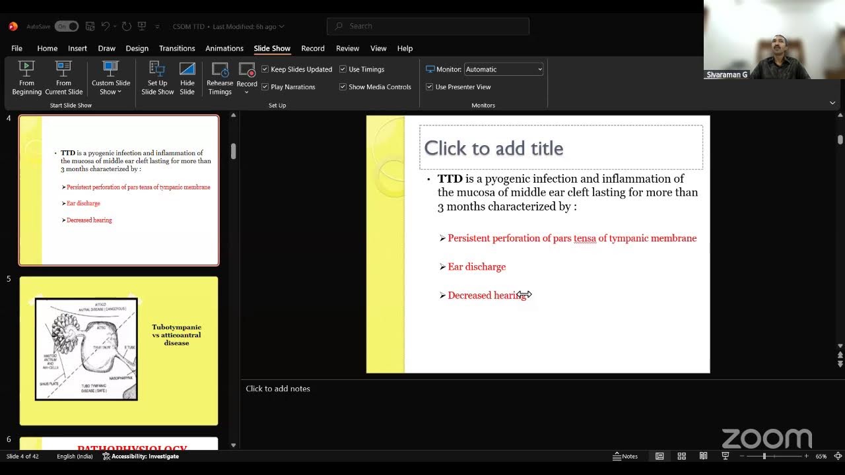Start Slide Show from status bar icon
This screenshot has width=845, height=475.
726,456
